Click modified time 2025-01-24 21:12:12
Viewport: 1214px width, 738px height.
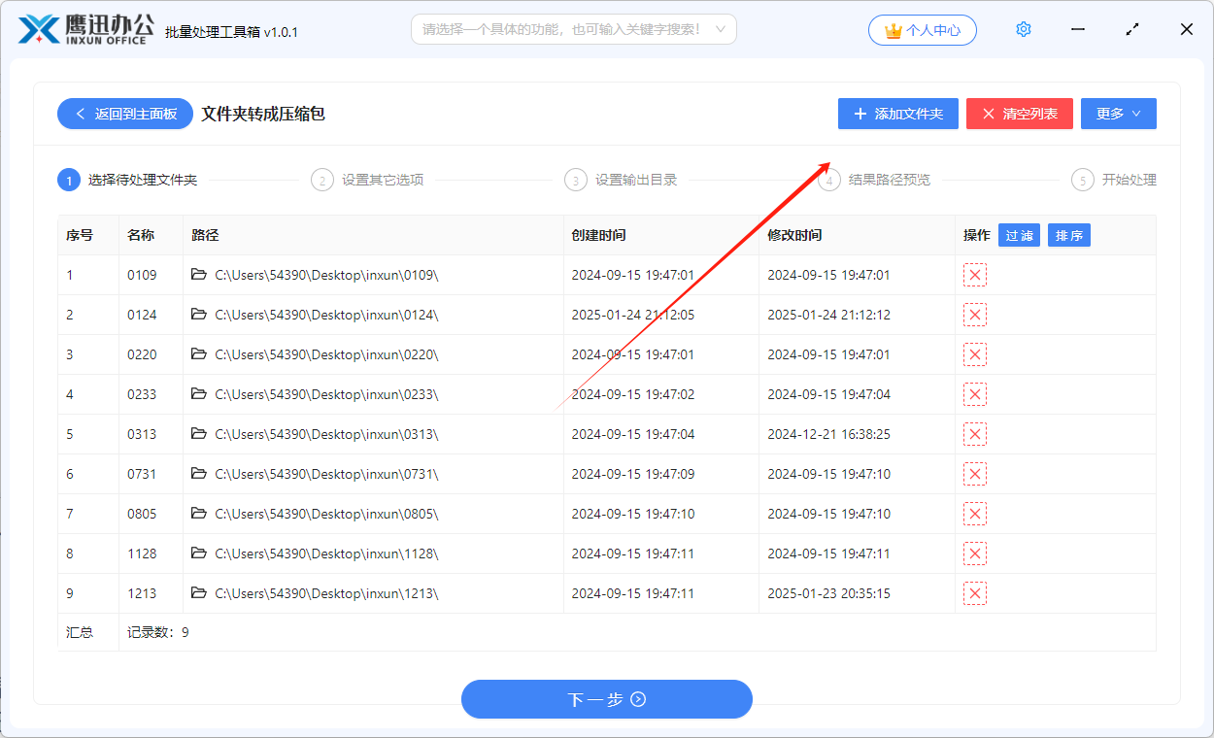[x=829, y=315]
